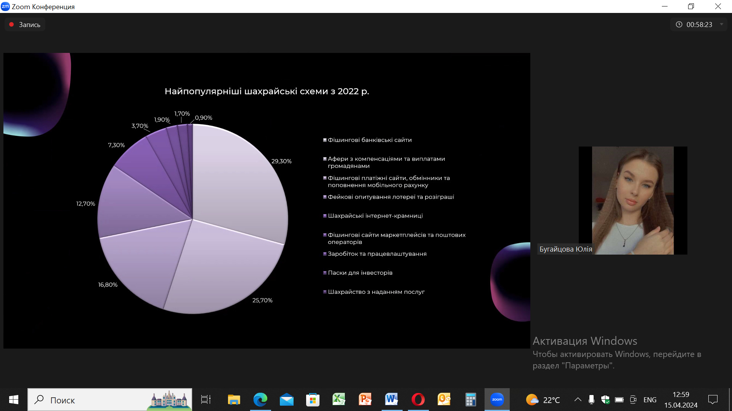Click the Поиск search box
This screenshot has width=732, height=411.
pos(95,400)
